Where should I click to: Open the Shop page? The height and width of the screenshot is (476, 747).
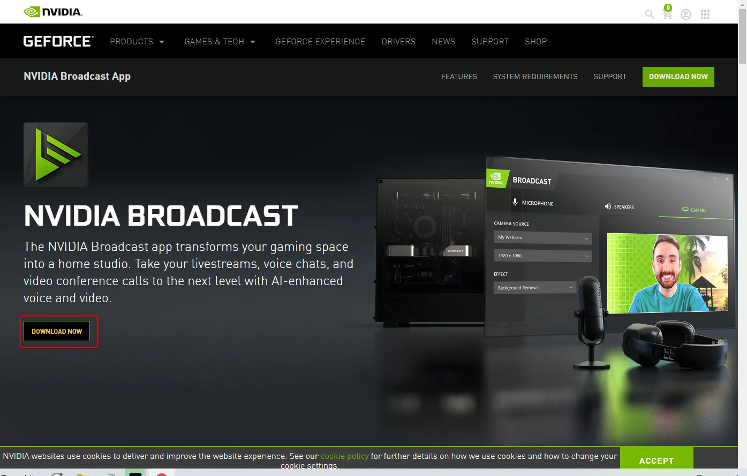click(536, 42)
